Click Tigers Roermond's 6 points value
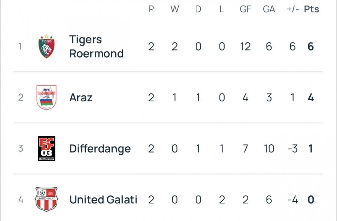The image size is (337, 221). [310, 47]
